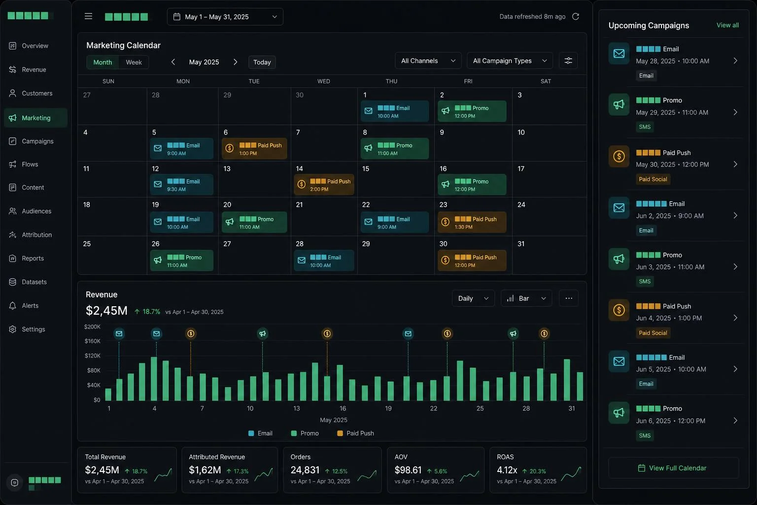Image resolution: width=757 pixels, height=505 pixels.
Task: Click the Customers sidebar icon
Action: click(x=13, y=93)
